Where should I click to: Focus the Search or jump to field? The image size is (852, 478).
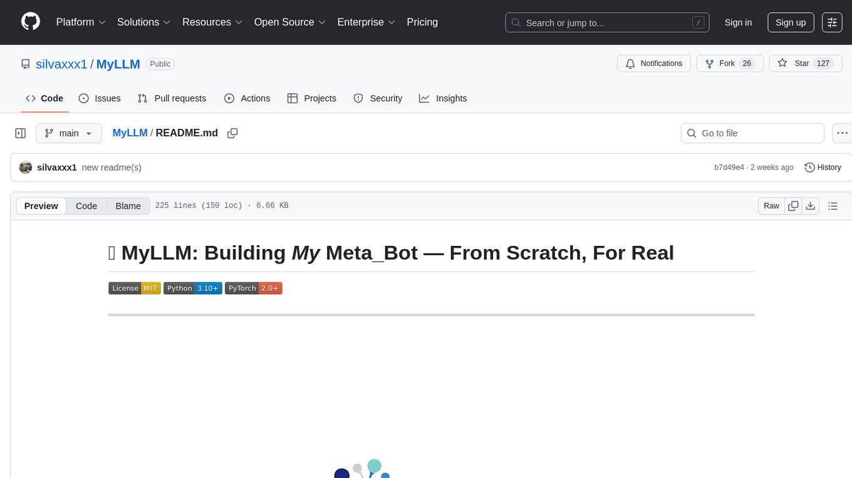coord(607,23)
